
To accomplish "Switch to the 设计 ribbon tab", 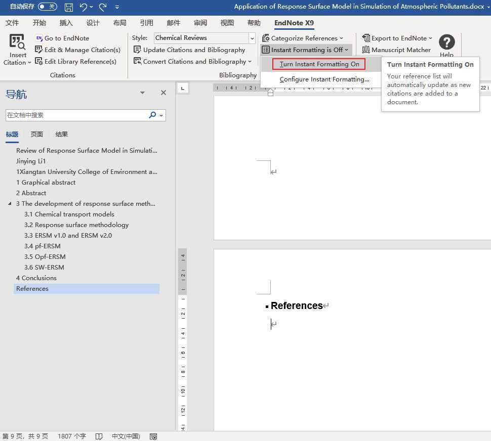I will [93, 23].
